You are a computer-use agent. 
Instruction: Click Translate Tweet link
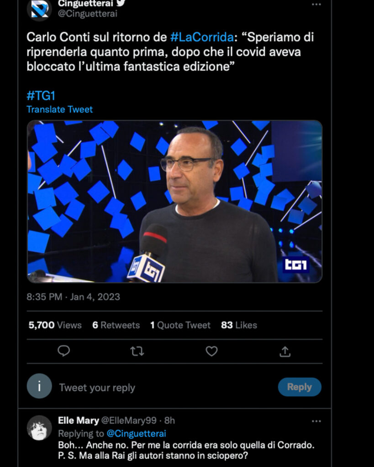pos(59,109)
